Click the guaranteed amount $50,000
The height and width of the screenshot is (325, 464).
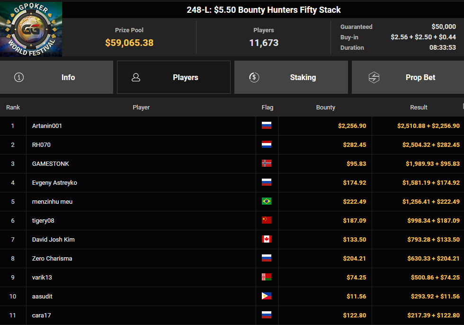[444, 27]
